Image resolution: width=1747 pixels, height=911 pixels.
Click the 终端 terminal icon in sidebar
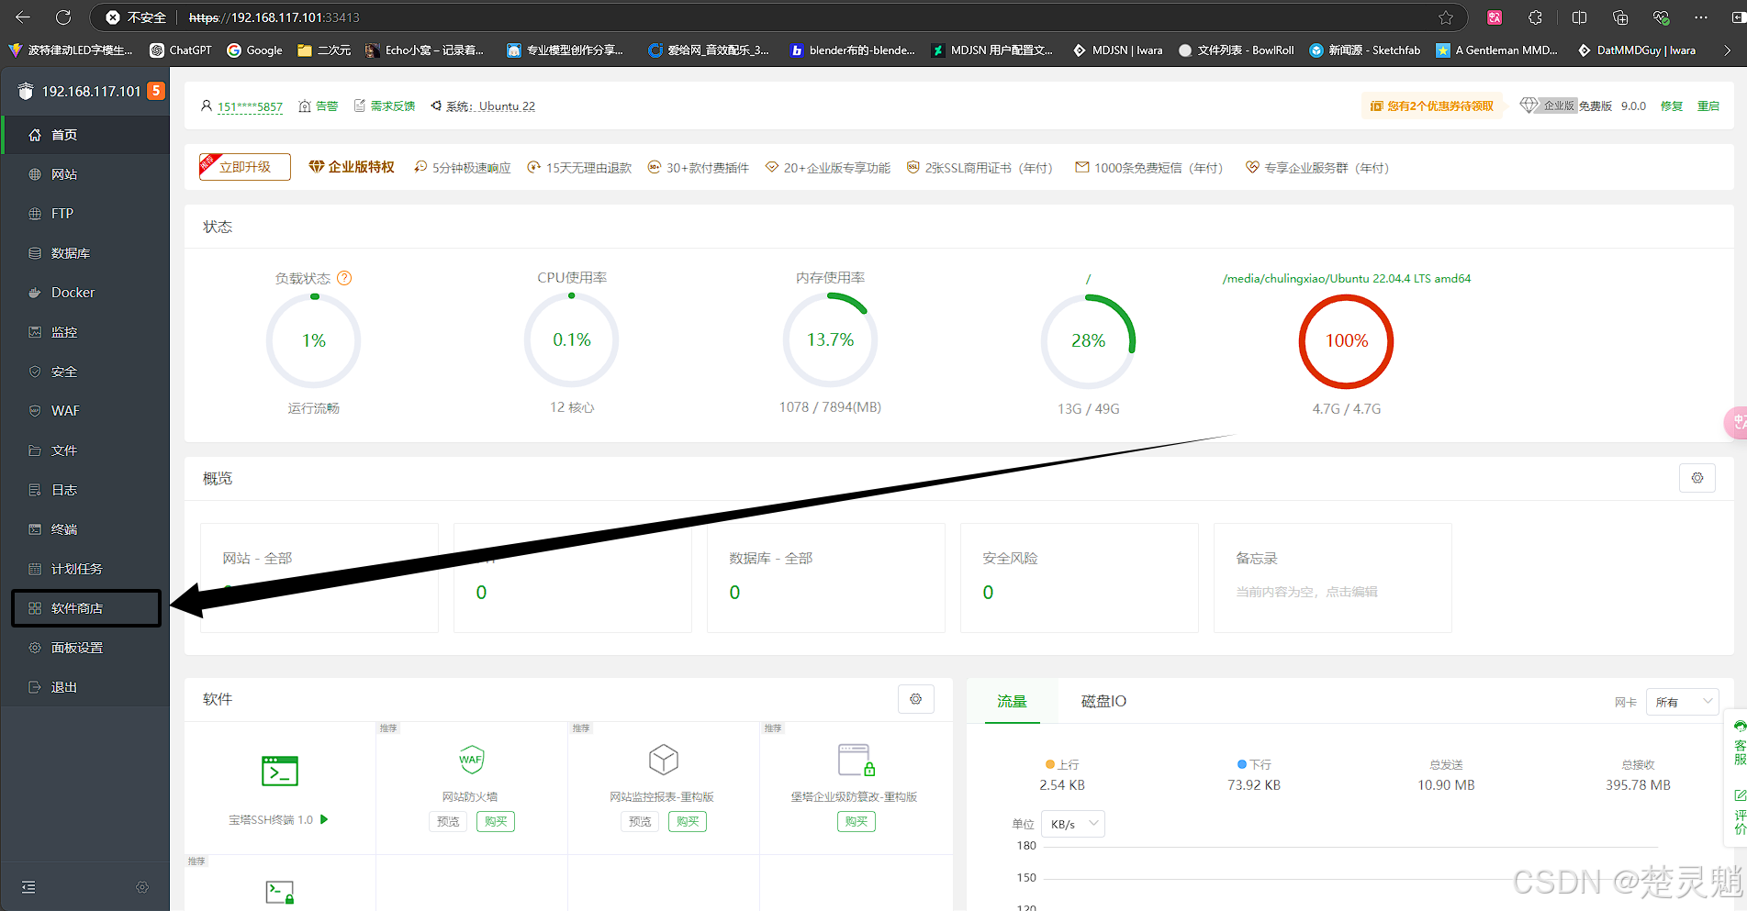tap(35, 529)
